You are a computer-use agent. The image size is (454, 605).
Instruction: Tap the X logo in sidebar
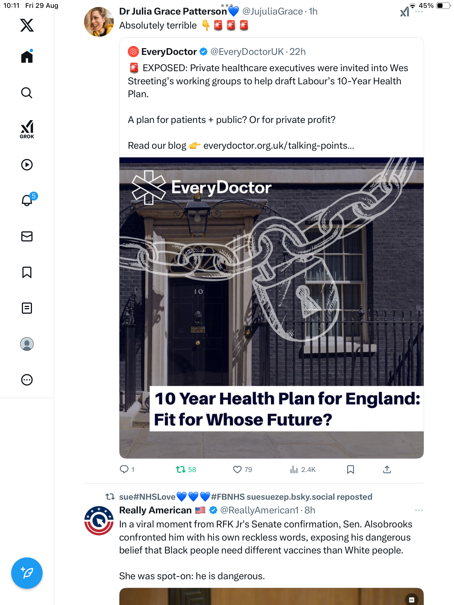[x=27, y=25]
